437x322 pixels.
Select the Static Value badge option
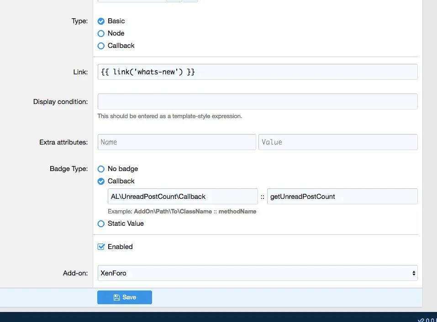pos(101,223)
